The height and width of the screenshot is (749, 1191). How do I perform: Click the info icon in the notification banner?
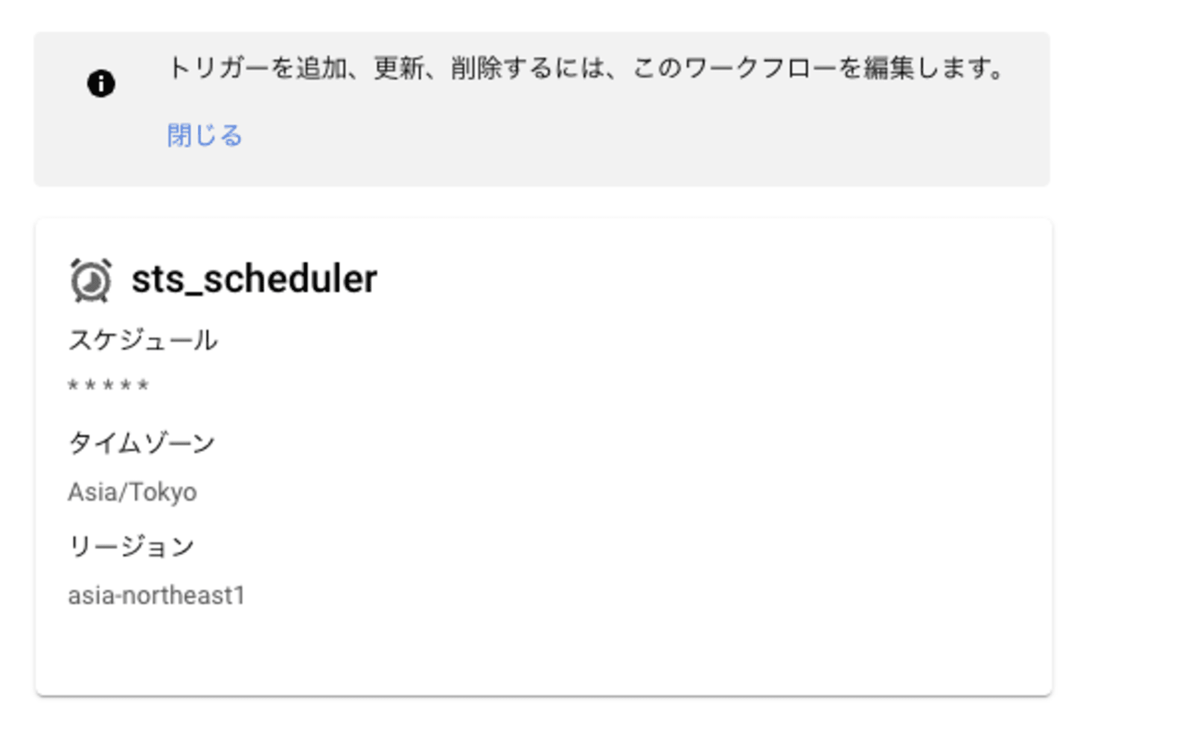pyautogui.click(x=101, y=83)
